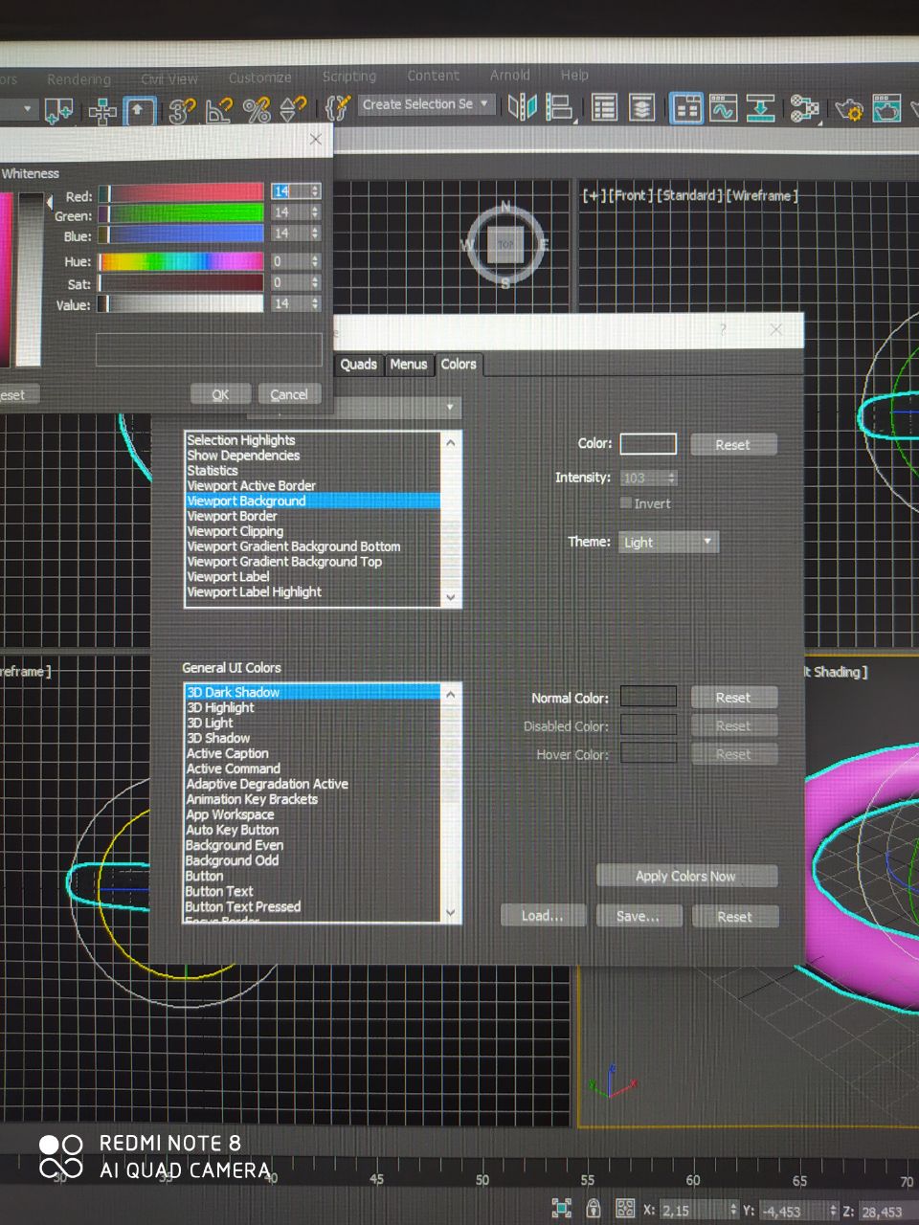Screen dimensions: 919x1225
Task: Open the Rendered Frame Window icon
Action: (886, 108)
